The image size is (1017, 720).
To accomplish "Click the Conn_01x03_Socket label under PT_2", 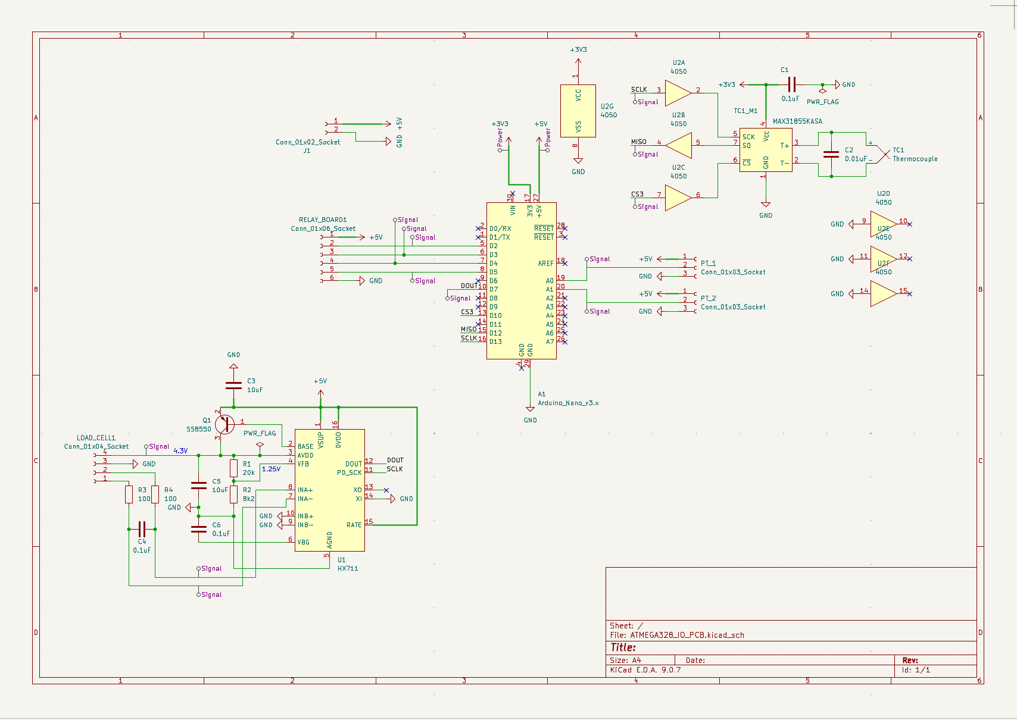I will coord(733,307).
